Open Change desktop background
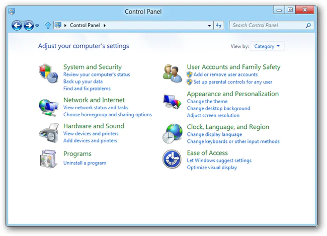This screenshot has width=327, height=236. pyautogui.click(x=218, y=109)
